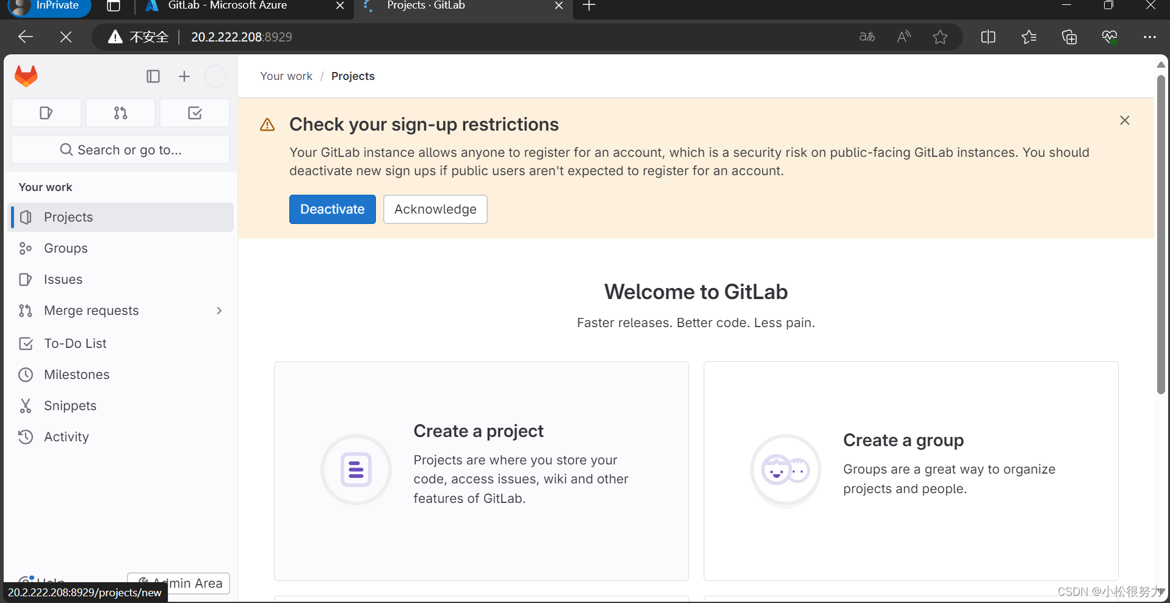Open the tab actions menu icon
Screen dimensions: 1170x603
pos(114,5)
